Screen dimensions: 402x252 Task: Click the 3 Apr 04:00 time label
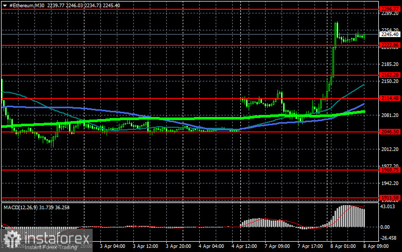(112, 246)
